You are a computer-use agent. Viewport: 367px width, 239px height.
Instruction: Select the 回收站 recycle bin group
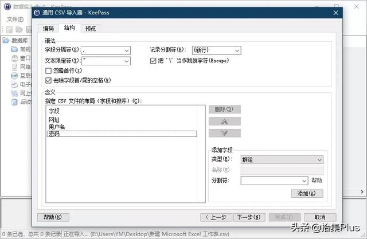pos(21,102)
